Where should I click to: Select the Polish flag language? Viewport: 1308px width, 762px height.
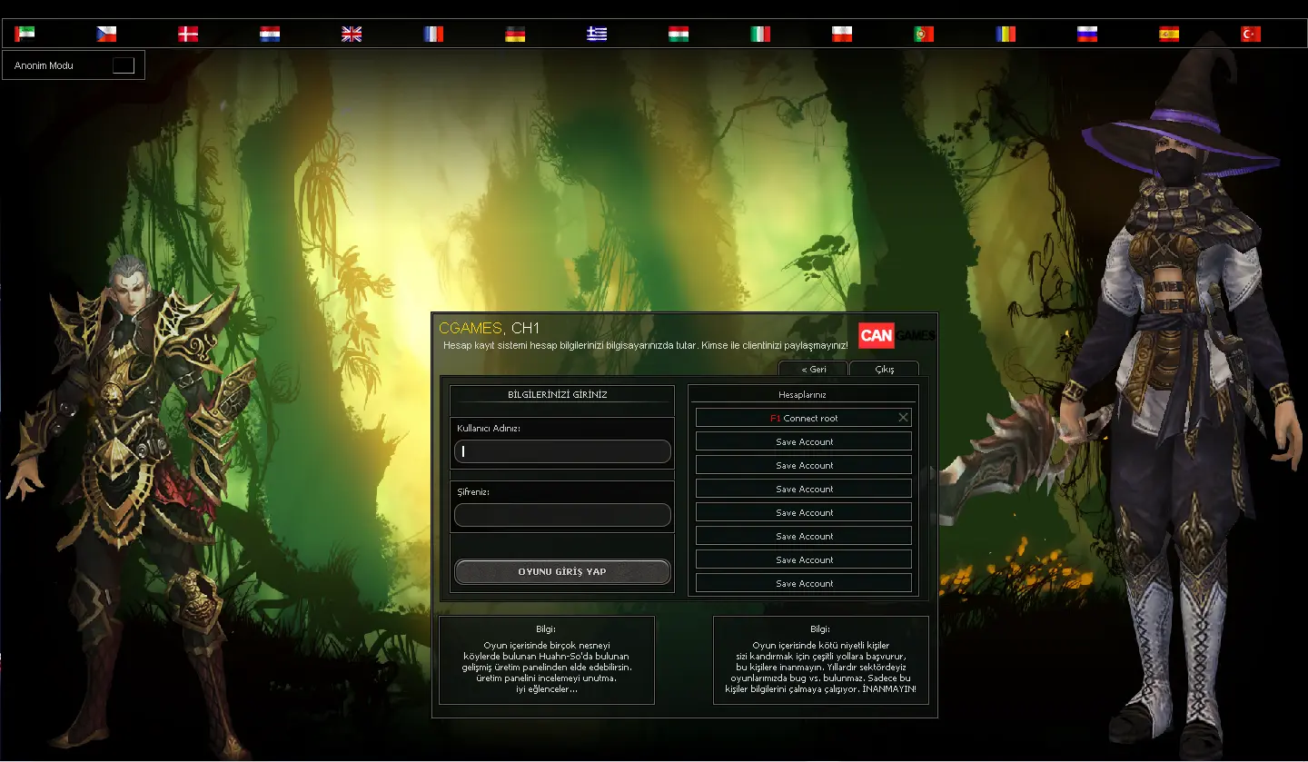click(842, 34)
